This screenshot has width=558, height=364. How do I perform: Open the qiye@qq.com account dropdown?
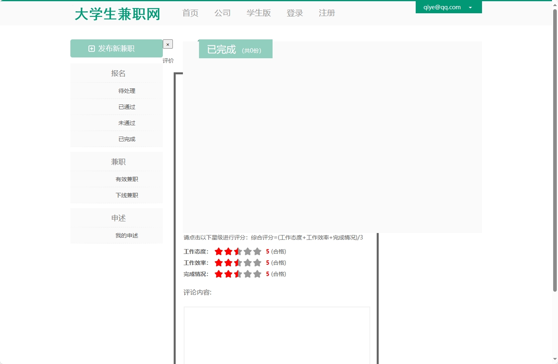449,7
